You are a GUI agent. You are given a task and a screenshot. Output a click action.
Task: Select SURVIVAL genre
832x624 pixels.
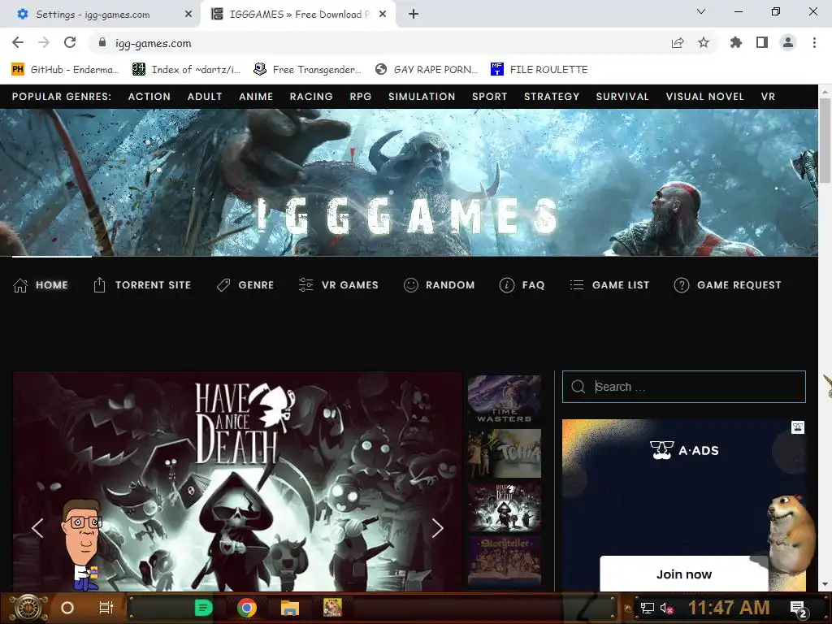[622, 97]
